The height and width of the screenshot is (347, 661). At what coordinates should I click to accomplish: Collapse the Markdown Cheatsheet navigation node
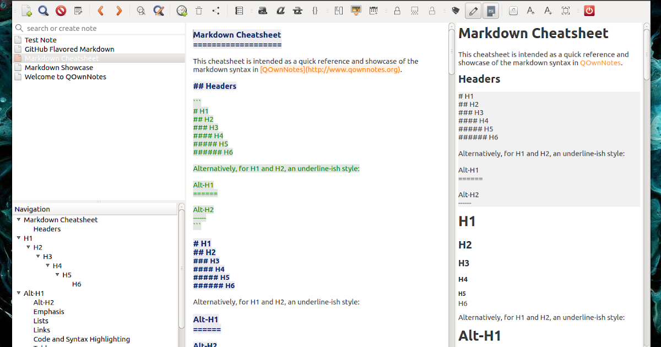coord(19,220)
